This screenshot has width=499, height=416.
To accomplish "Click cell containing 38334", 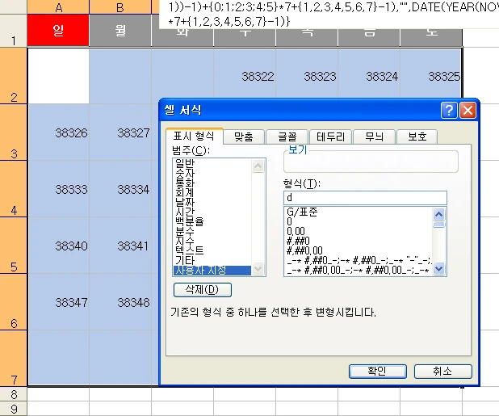I will pyautogui.click(x=120, y=189).
